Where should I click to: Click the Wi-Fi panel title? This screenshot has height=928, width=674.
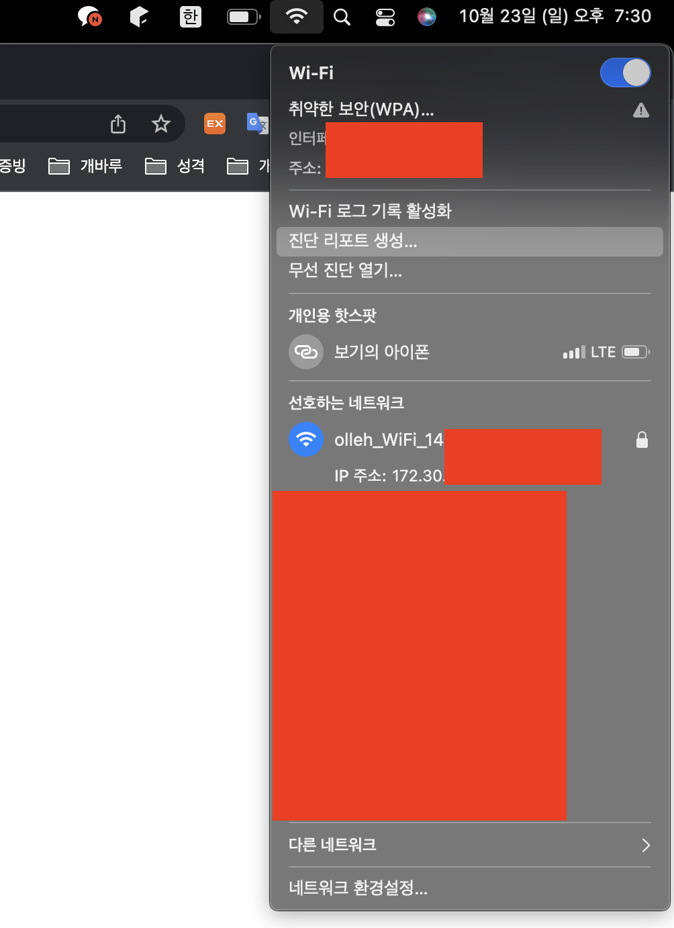311,73
